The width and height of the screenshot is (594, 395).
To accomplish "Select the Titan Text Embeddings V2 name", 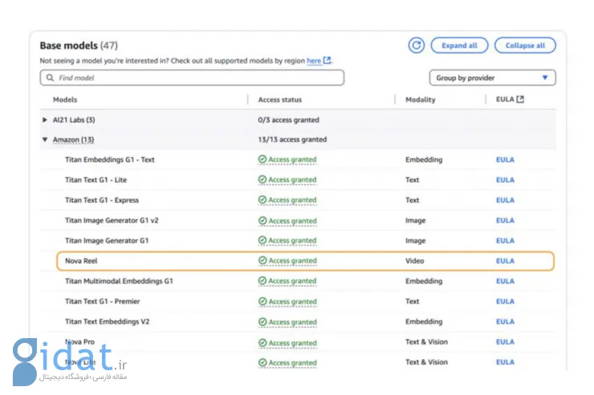I will 107,321.
